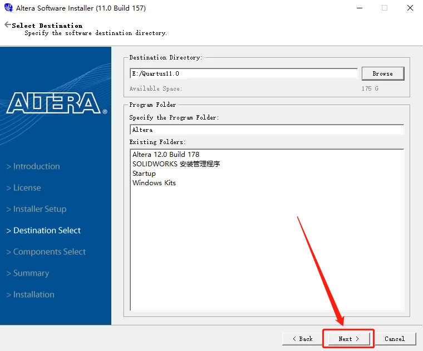
Task: Click the Components Select step
Action: point(46,252)
